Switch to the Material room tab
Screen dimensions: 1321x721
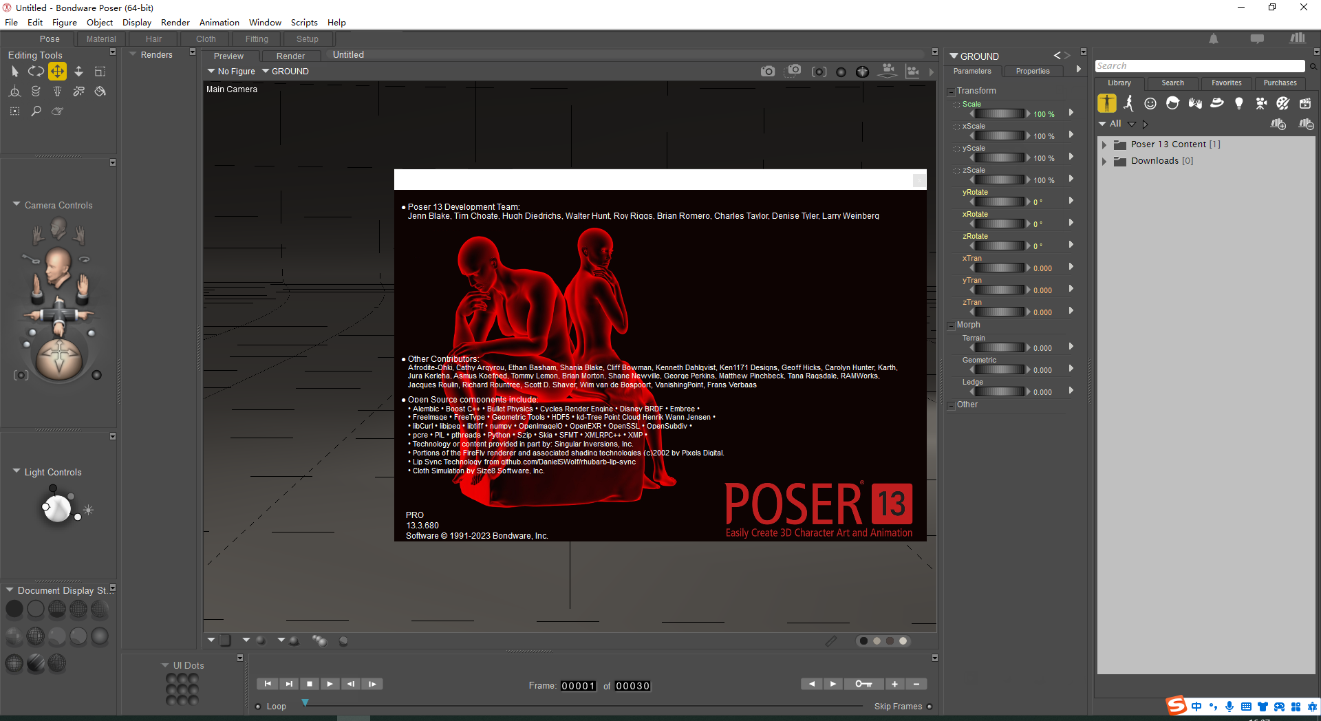point(101,39)
